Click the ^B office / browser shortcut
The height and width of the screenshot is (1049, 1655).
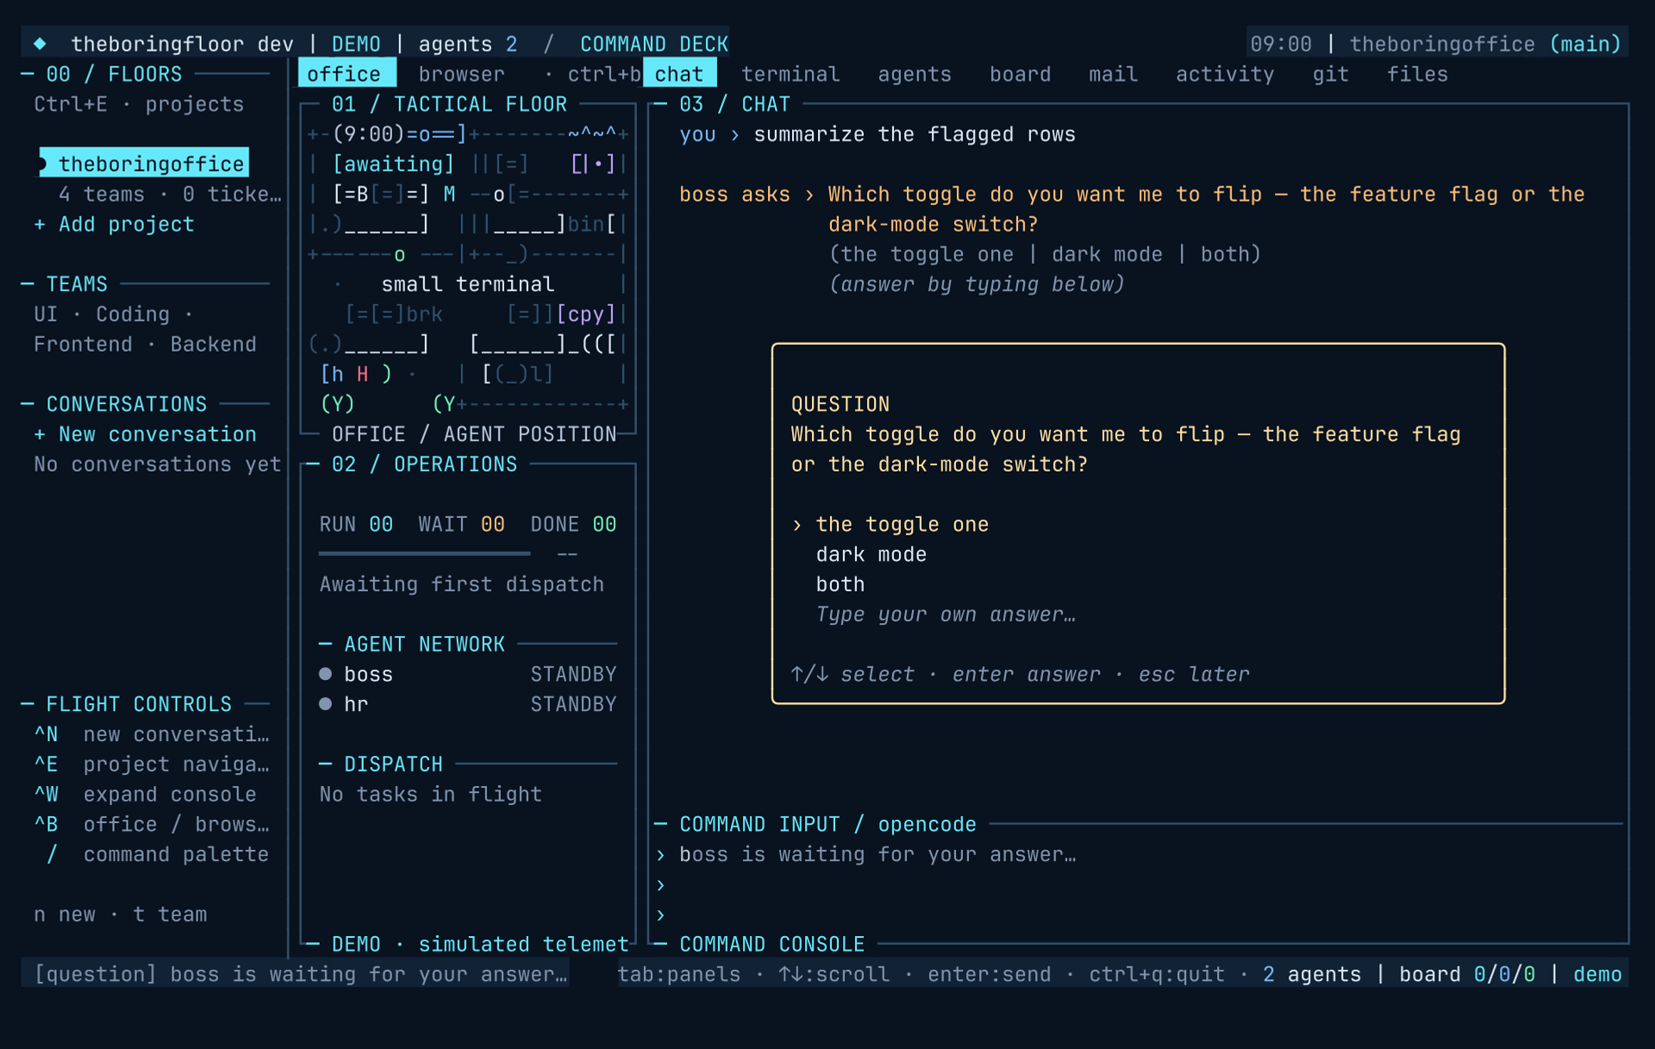152,825
